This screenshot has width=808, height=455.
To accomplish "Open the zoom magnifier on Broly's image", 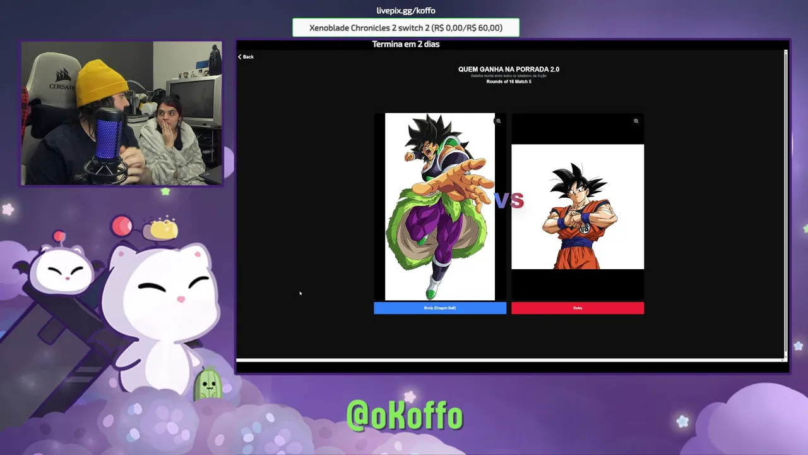I will coord(498,121).
